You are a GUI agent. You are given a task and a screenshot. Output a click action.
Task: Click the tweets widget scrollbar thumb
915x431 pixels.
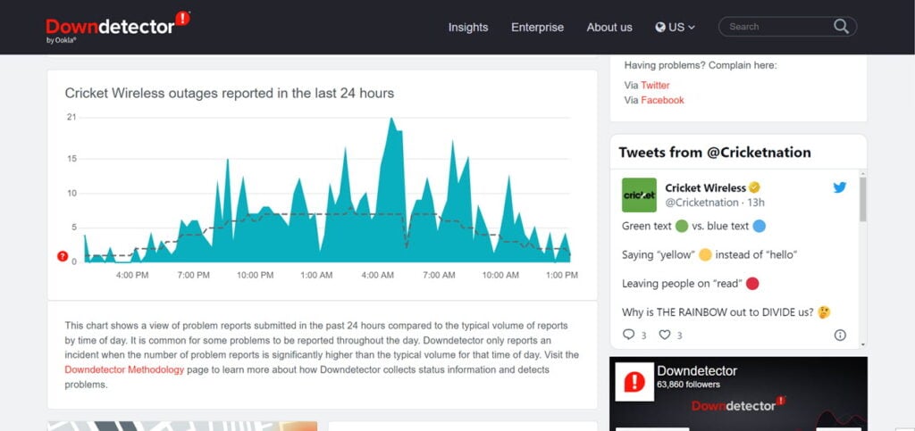click(862, 199)
